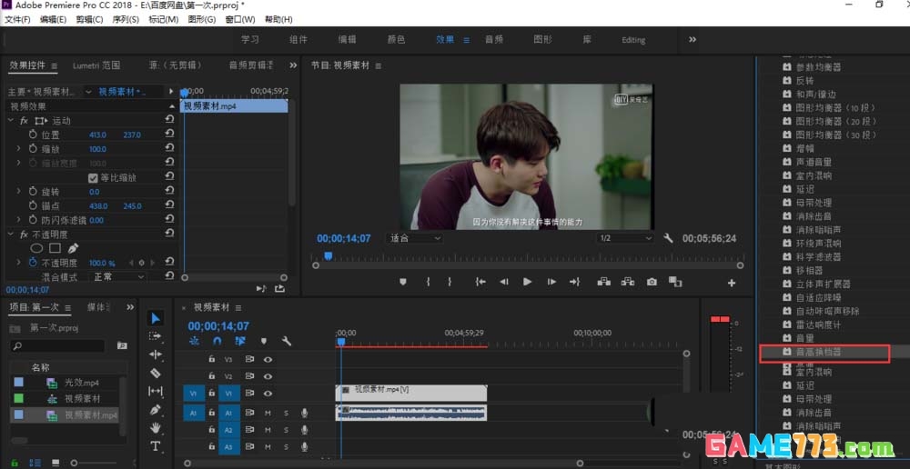Select the Selection arrow tool
Image resolution: width=910 pixels, height=469 pixels.
[x=155, y=318]
